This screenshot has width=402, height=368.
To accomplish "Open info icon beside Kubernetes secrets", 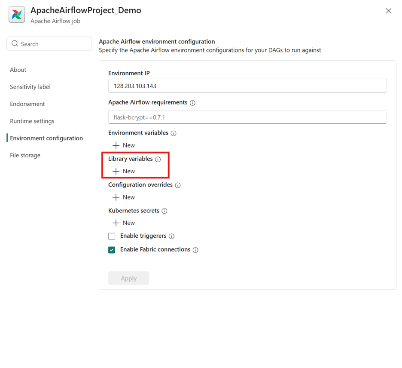I will tap(164, 211).
